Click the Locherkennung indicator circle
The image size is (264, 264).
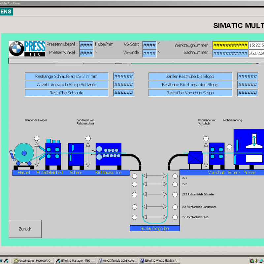click(229, 147)
